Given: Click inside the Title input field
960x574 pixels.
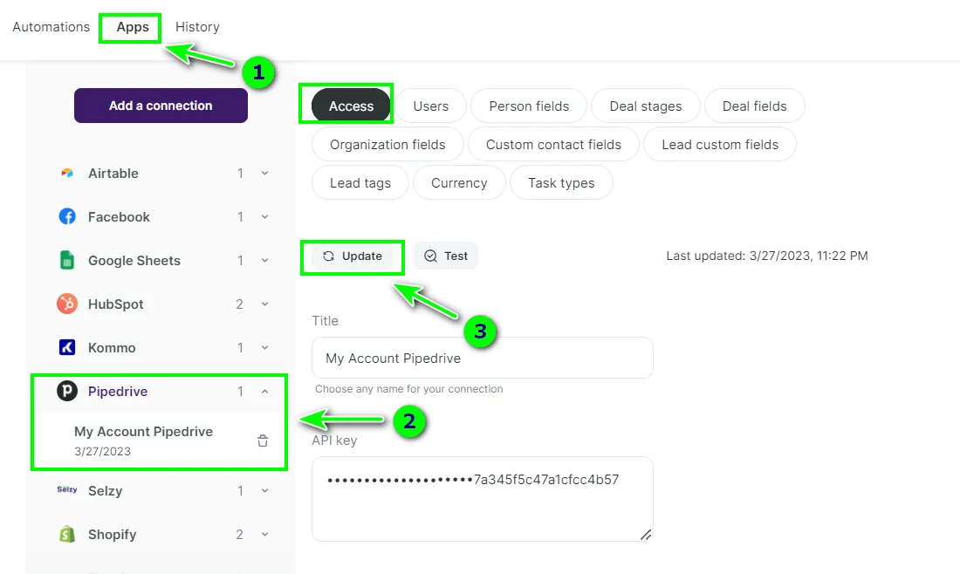Looking at the screenshot, I should click(482, 358).
